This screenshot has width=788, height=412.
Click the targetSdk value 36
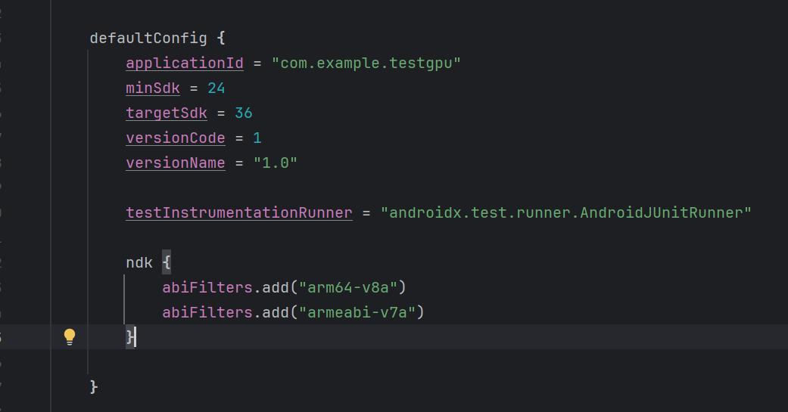click(x=243, y=113)
